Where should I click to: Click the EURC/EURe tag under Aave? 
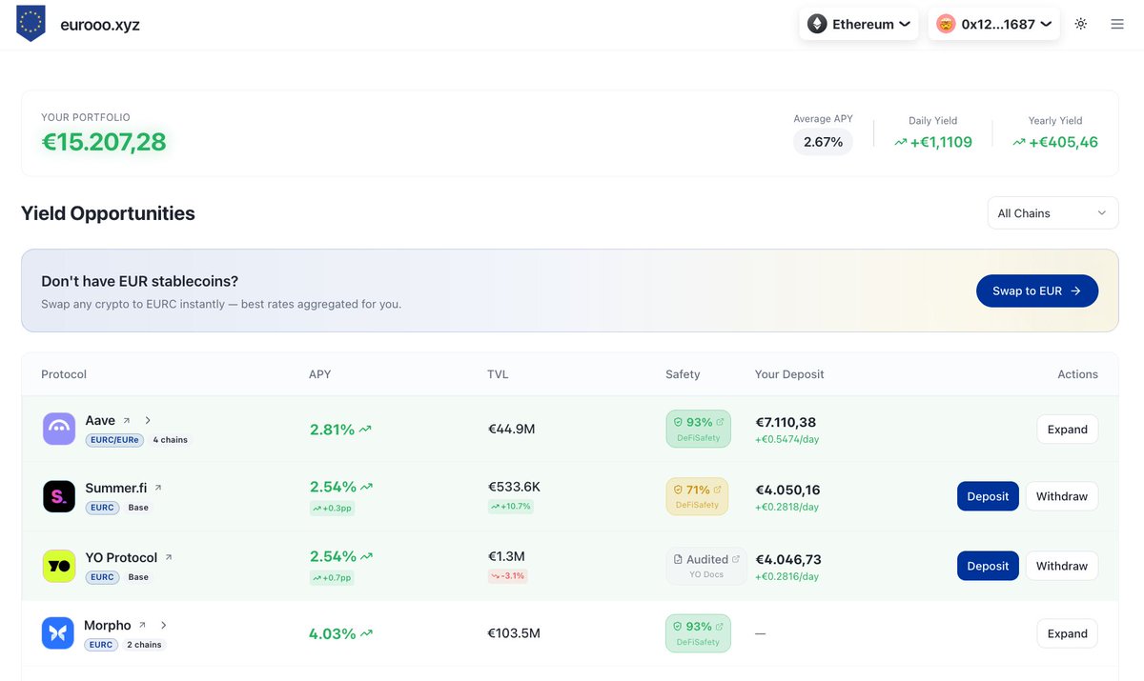click(114, 440)
